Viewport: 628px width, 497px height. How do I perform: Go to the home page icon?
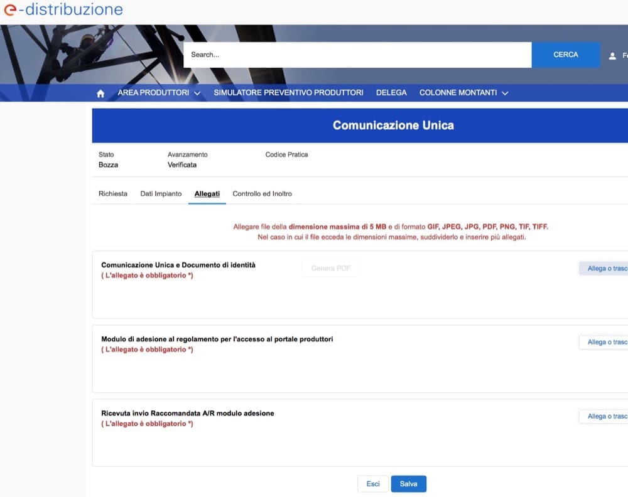(100, 93)
